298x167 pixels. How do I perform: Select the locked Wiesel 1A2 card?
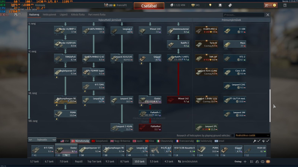coord(178,100)
